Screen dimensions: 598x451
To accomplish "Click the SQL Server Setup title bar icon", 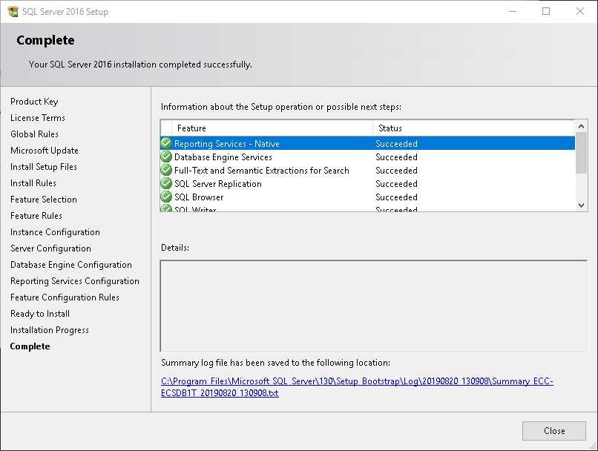I will [x=13, y=11].
